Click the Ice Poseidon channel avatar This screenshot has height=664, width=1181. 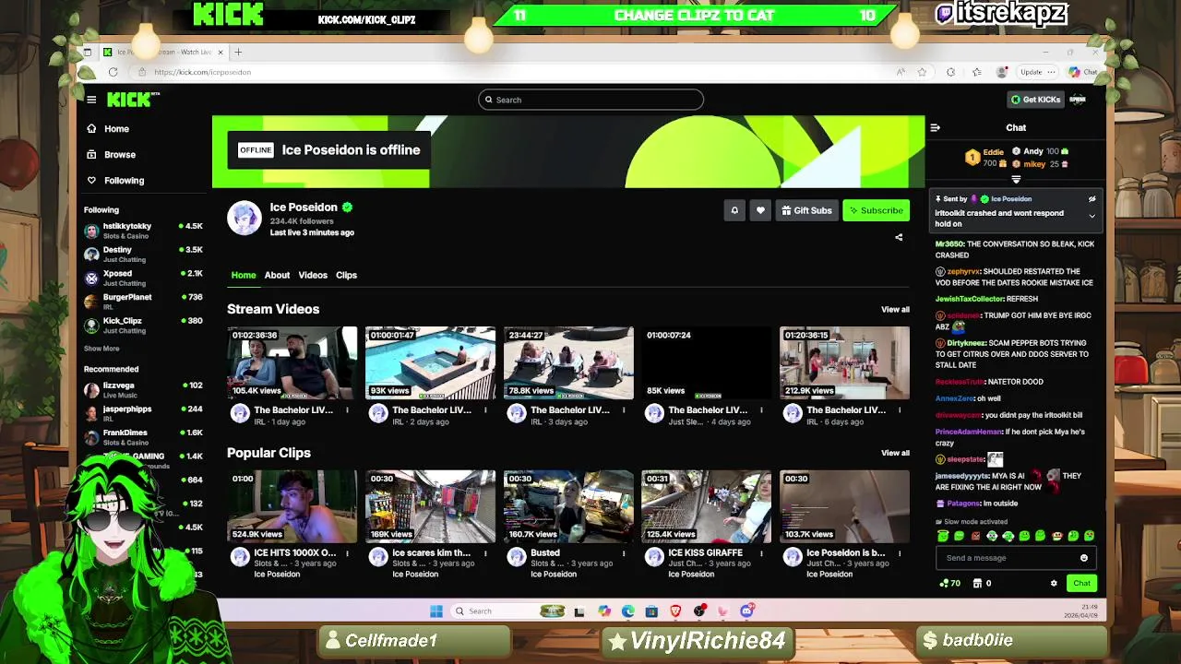245,218
